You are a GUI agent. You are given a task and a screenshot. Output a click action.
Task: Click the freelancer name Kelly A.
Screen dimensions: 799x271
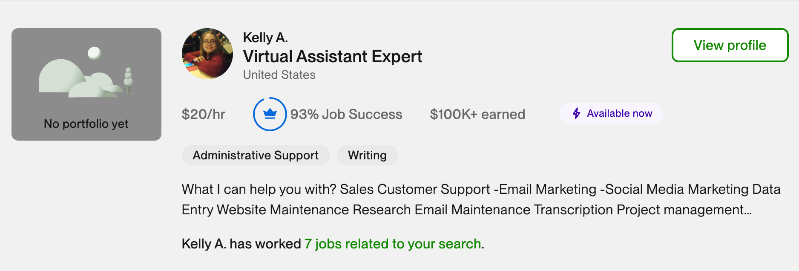[265, 37]
